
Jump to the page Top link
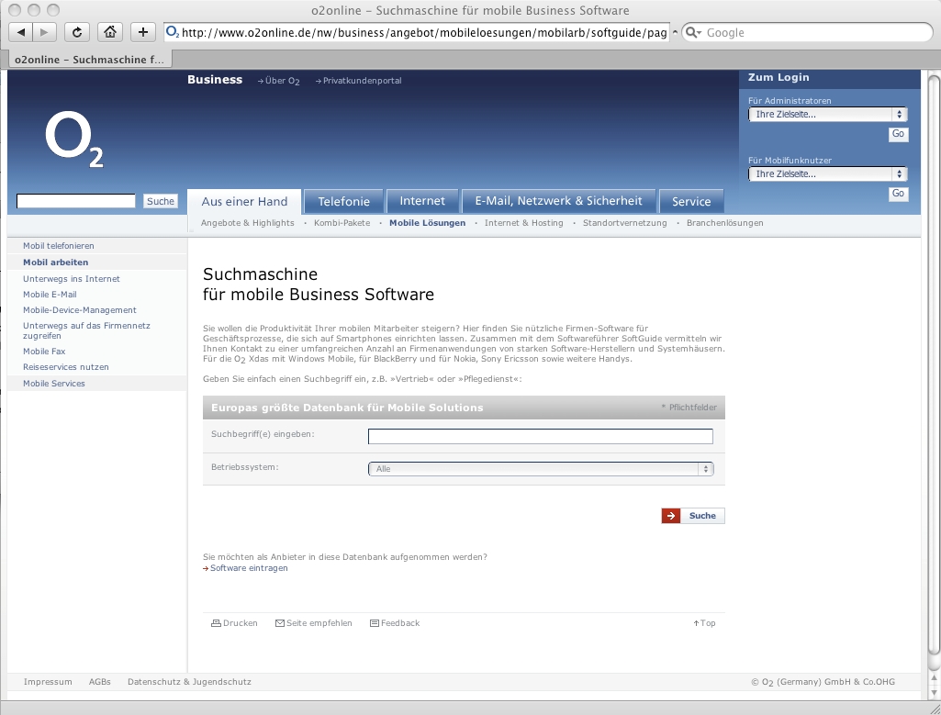[708, 623]
